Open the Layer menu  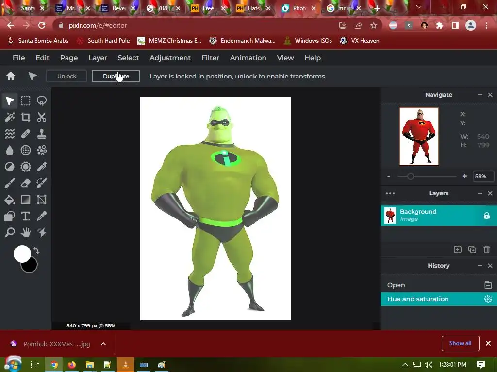(x=98, y=58)
